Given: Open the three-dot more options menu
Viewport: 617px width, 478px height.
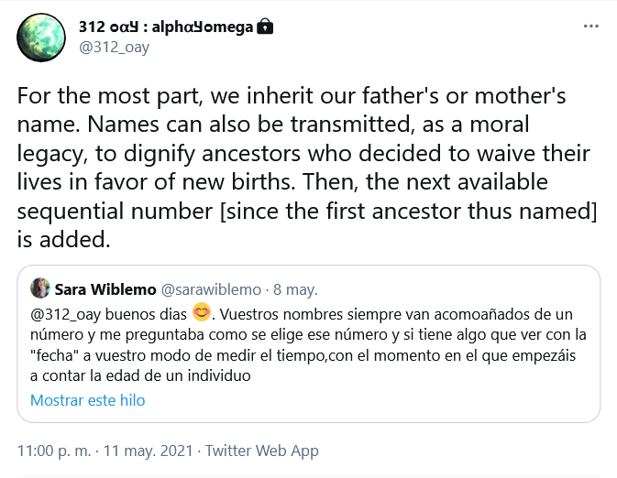Looking at the screenshot, I should click(x=591, y=27).
